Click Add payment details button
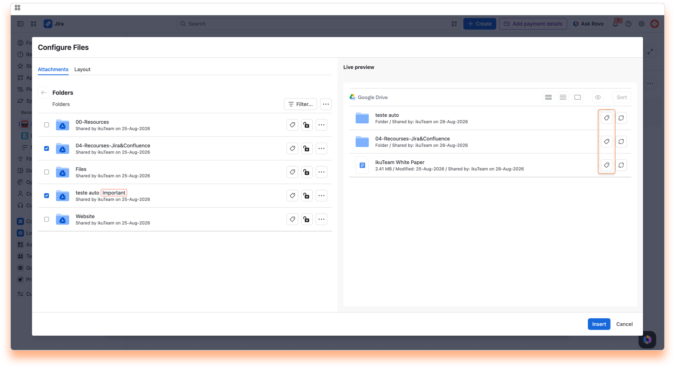The height and width of the screenshot is (368, 675). tap(533, 24)
